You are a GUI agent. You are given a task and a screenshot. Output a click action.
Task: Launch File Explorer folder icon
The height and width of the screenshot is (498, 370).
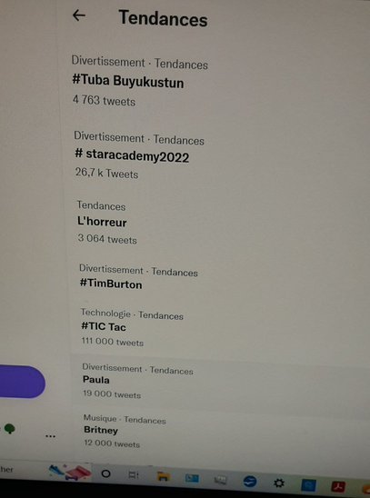pos(163,476)
